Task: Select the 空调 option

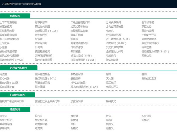Action: tap(144, 74)
